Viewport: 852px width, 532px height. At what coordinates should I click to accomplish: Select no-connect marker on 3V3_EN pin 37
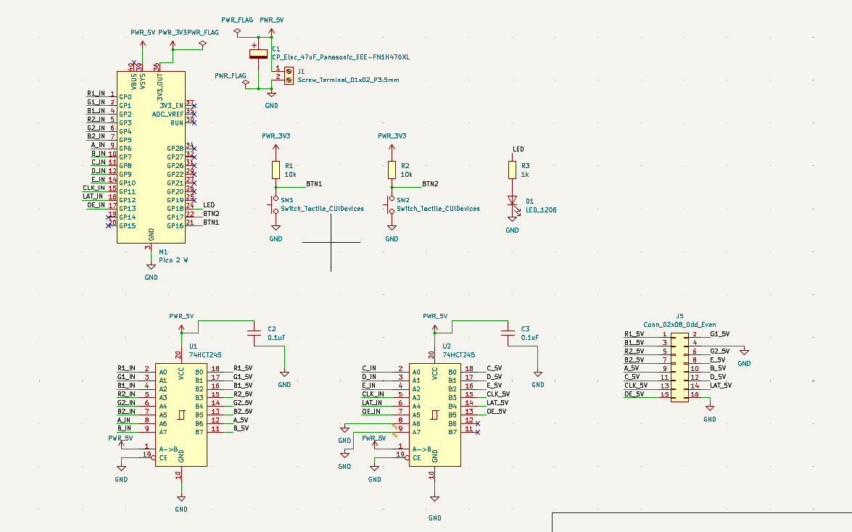tap(194, 105)
